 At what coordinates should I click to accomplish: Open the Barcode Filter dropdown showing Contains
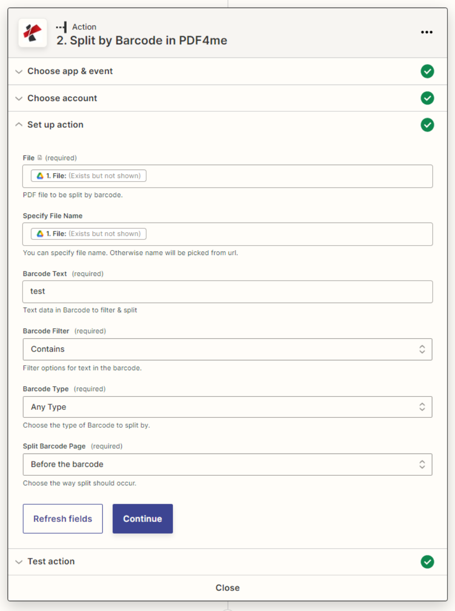pyautogui.click(x=227, y=349)
